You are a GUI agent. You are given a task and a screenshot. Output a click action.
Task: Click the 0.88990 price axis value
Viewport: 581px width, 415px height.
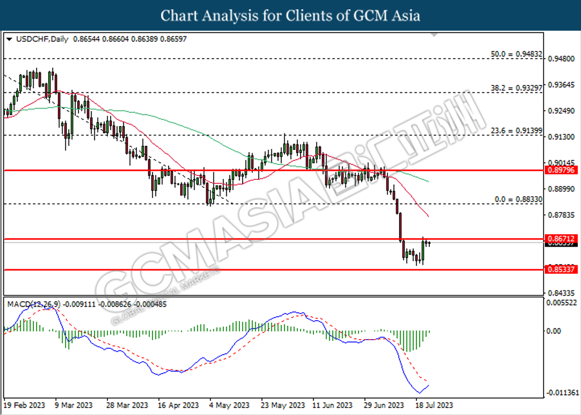[x=561, y=189]
